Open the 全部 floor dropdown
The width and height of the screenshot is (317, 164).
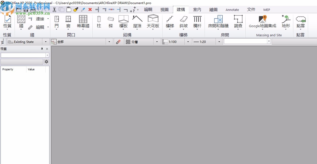coord(109,42)
